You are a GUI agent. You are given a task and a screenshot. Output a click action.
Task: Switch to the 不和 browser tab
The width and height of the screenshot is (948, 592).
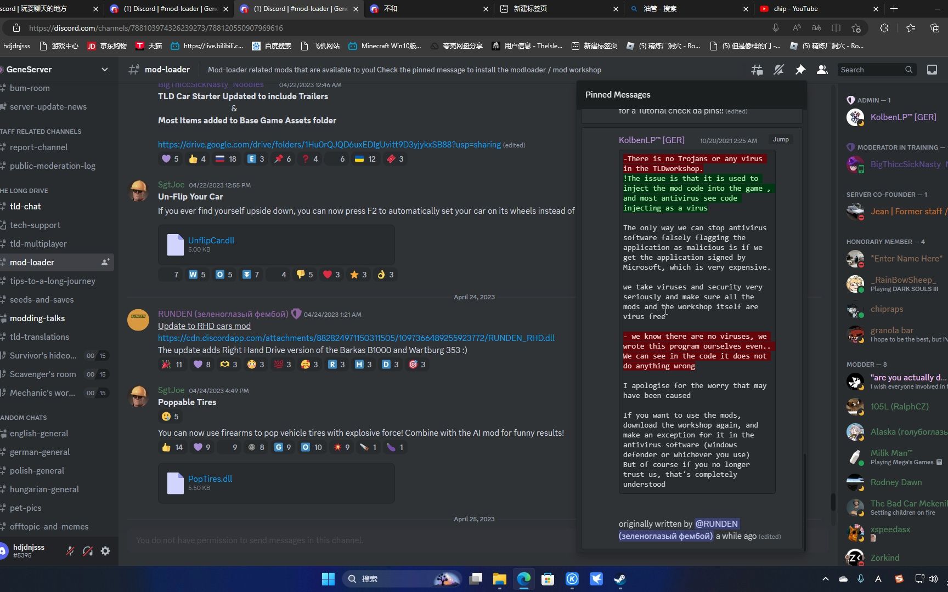[x=428, y=9]
